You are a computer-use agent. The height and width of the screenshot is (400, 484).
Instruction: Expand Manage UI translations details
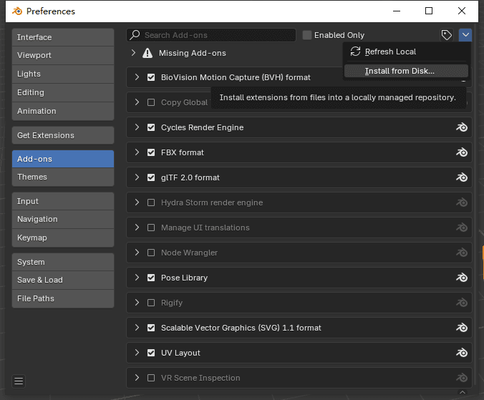(x=137, y=228)
